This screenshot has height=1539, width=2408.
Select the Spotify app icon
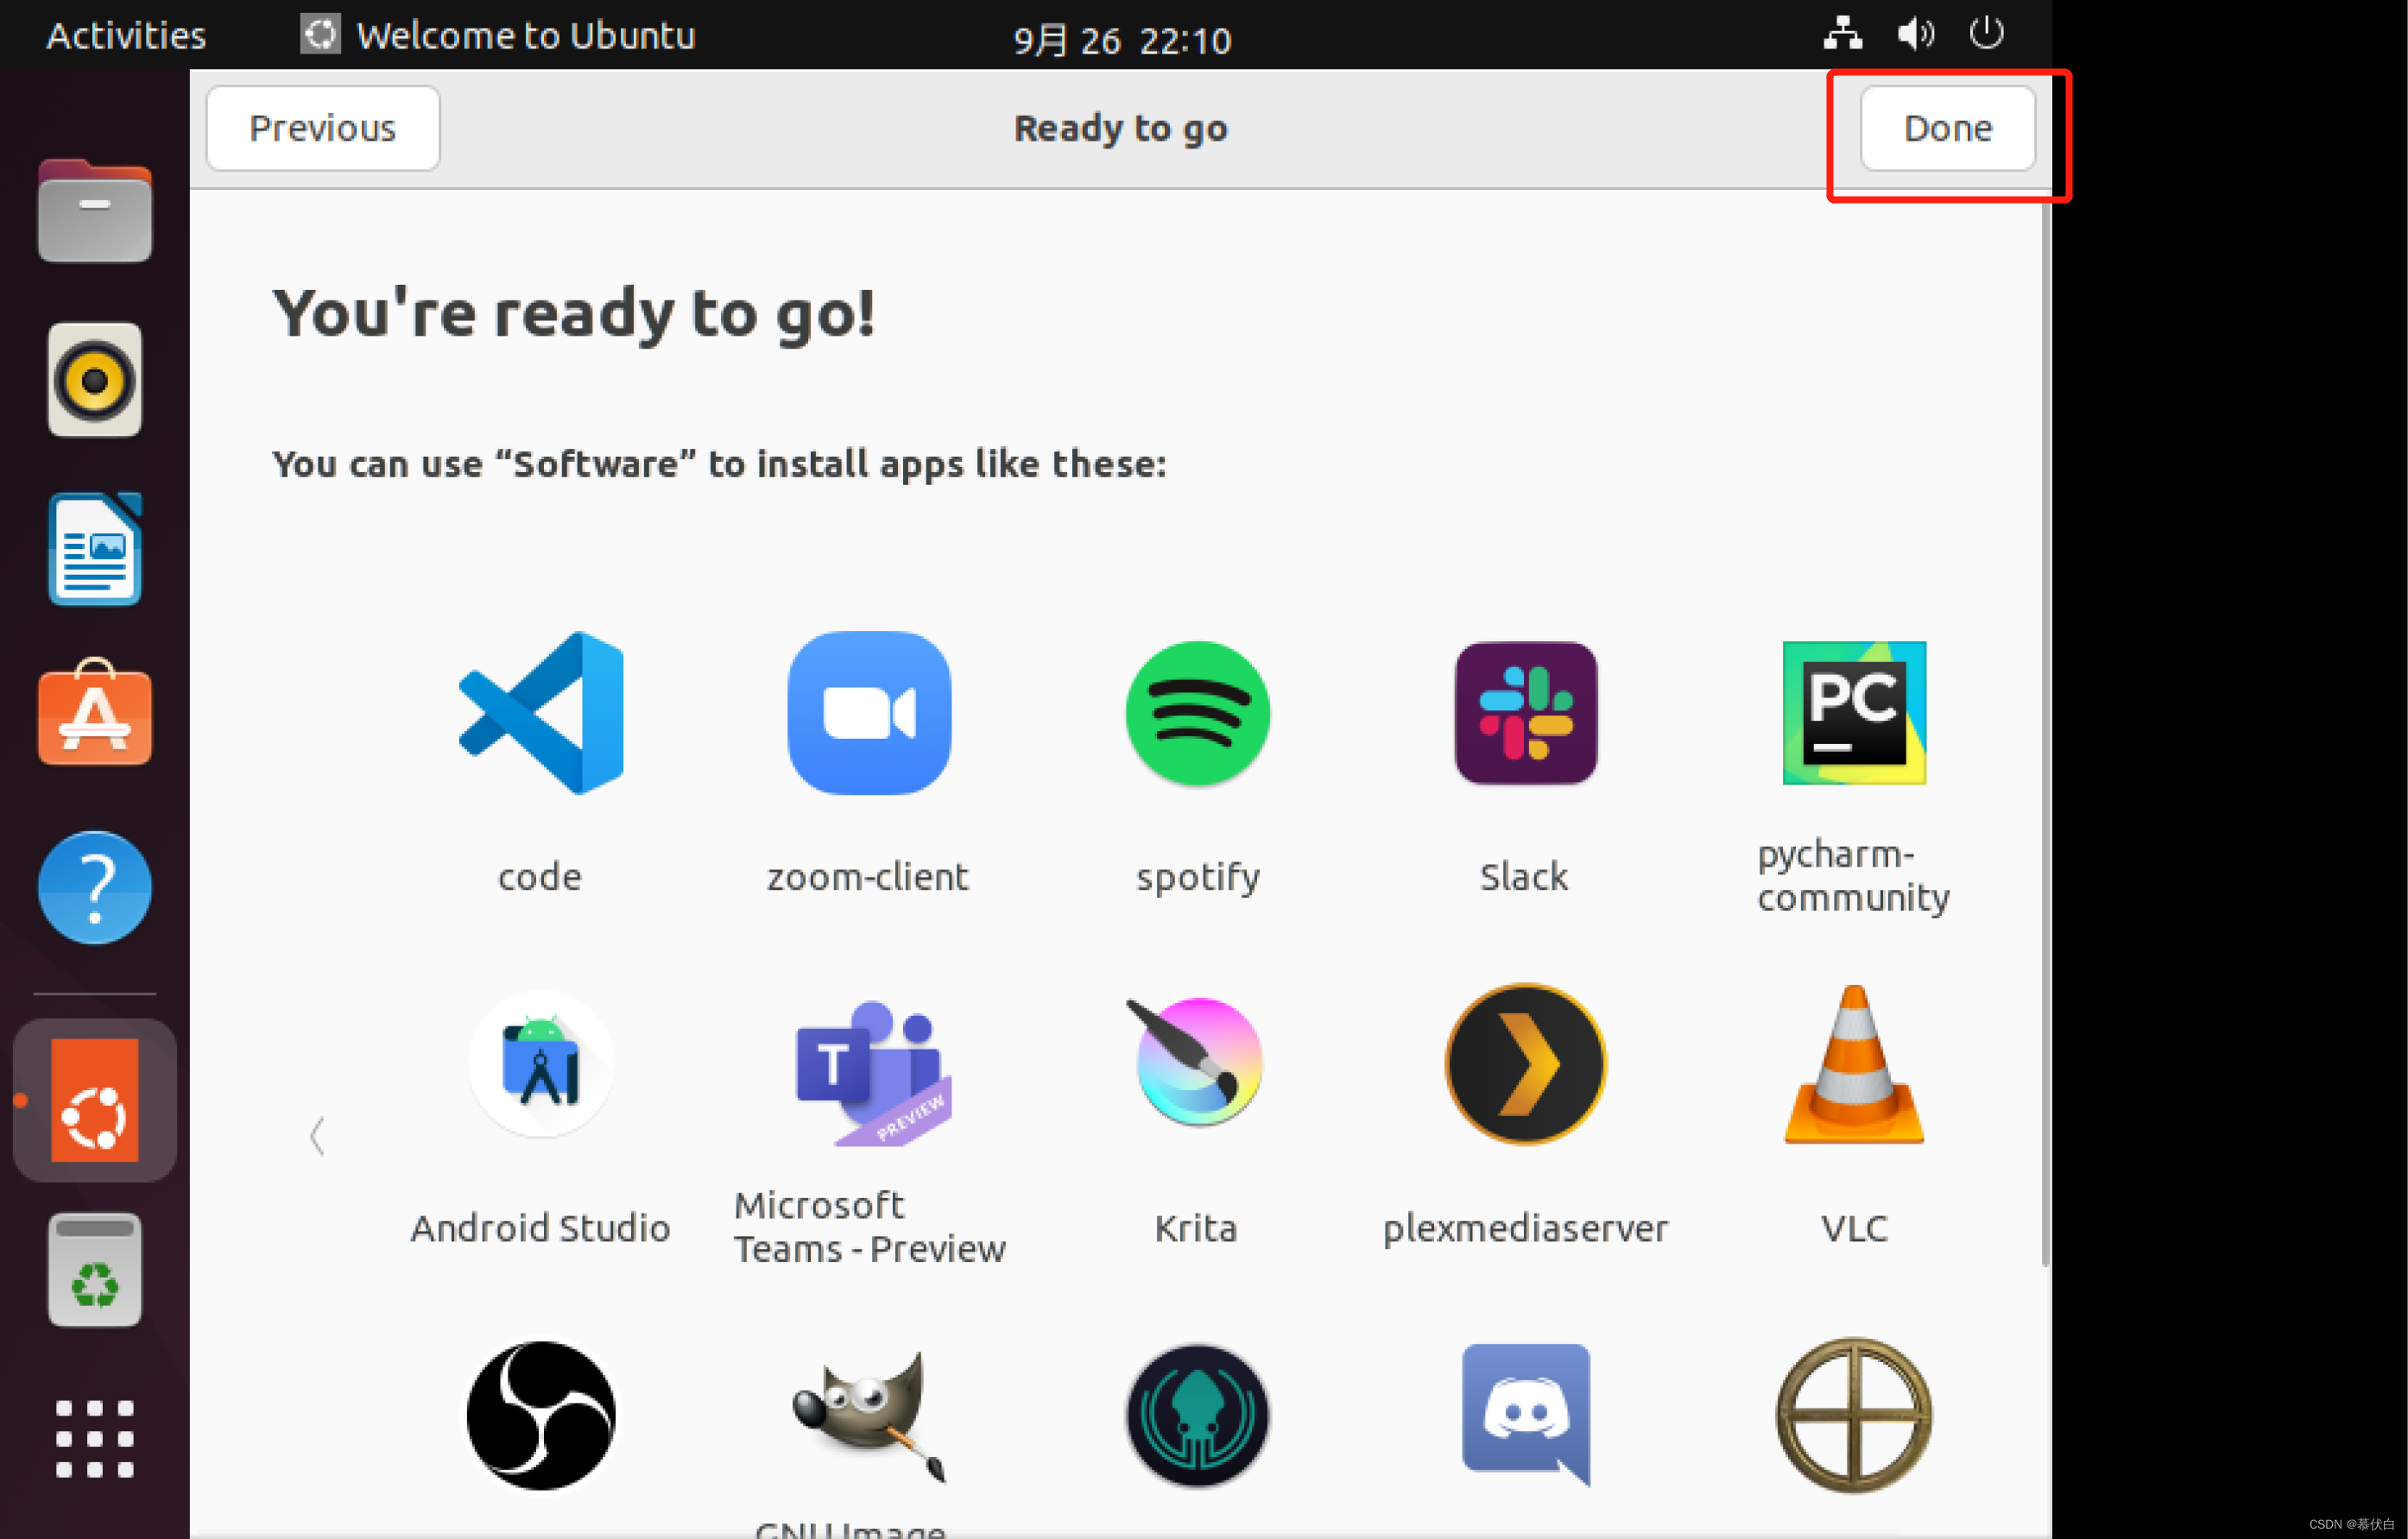(1197, 713)
